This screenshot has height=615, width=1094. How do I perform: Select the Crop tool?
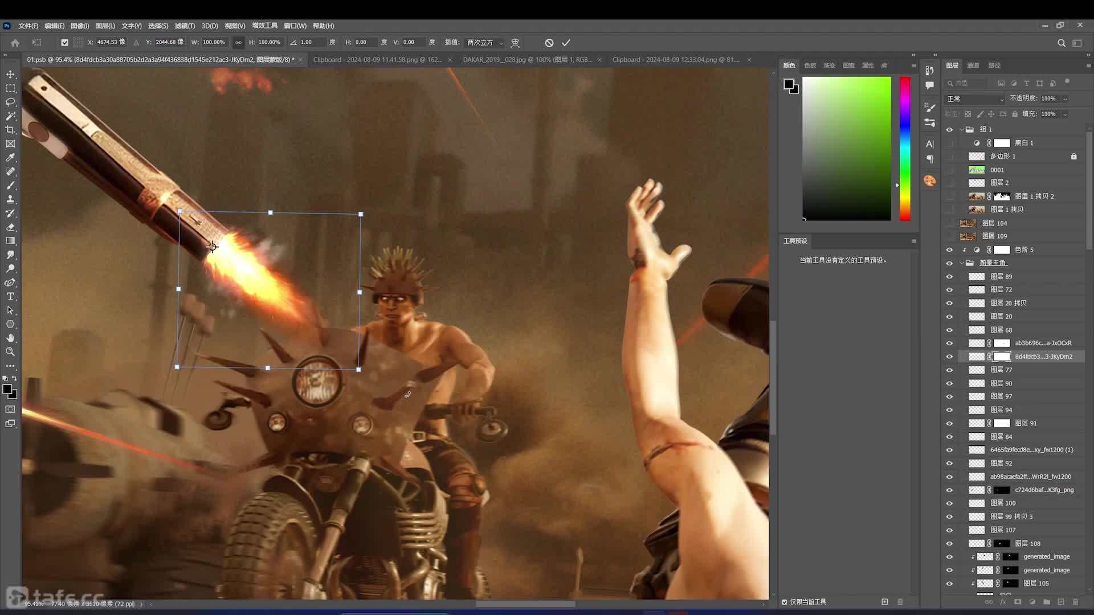pos(10,130)
